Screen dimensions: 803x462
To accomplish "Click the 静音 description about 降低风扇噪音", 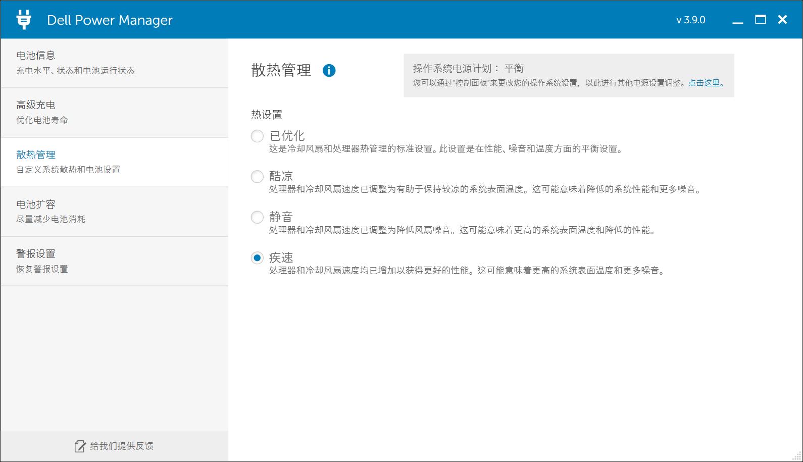I will pyautogui.click(x=464, y=230).
